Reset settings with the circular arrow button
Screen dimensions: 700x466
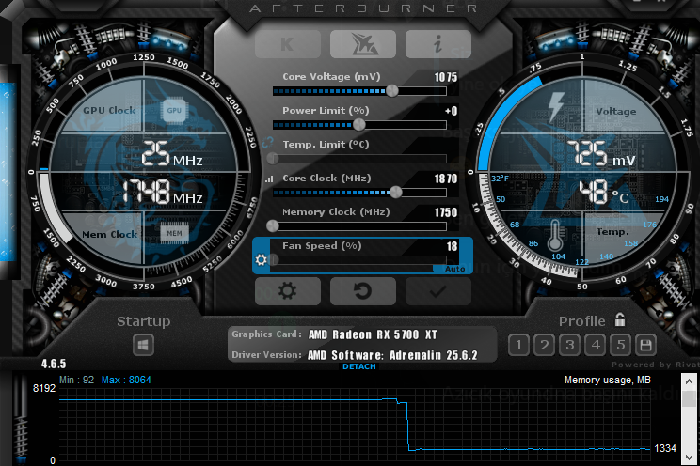pos(362,291)
